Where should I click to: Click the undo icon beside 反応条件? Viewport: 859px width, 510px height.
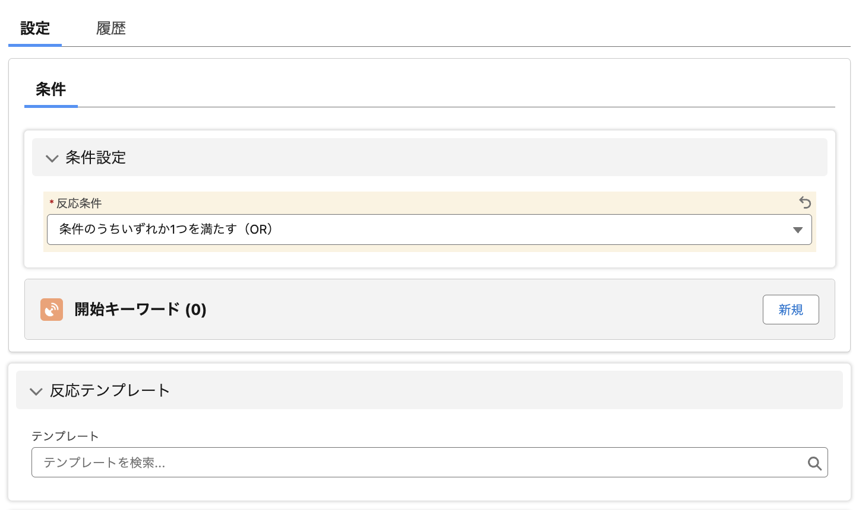coord(805,203)
